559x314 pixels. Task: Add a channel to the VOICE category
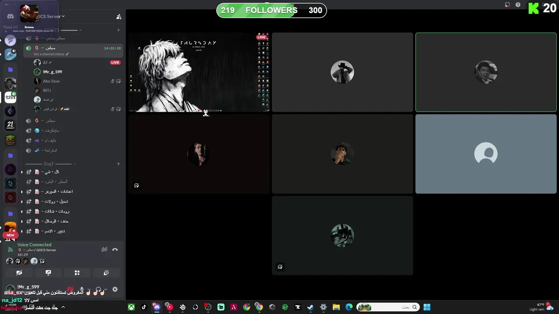(x=118, y=30)
